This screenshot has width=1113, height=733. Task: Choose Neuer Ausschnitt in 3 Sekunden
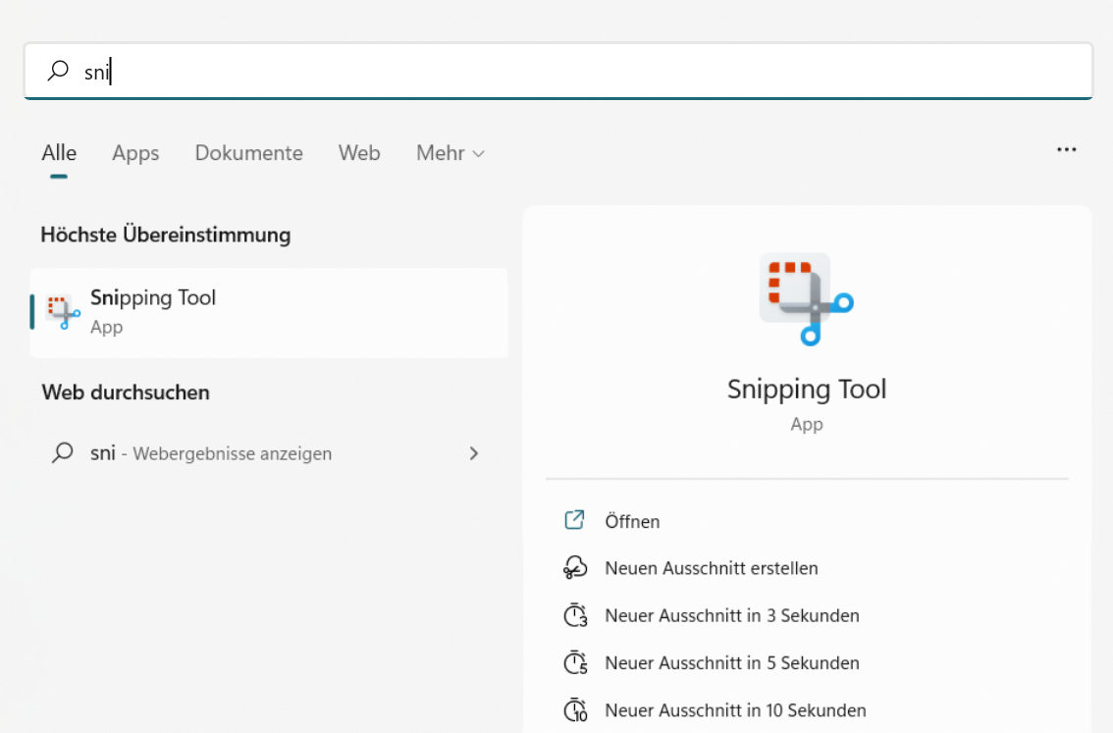(732, 615)
